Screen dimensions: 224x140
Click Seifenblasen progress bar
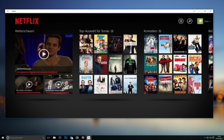pos(44,72)
